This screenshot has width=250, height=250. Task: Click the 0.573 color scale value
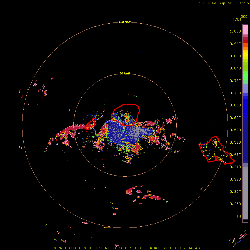click(x=235, y=130)
